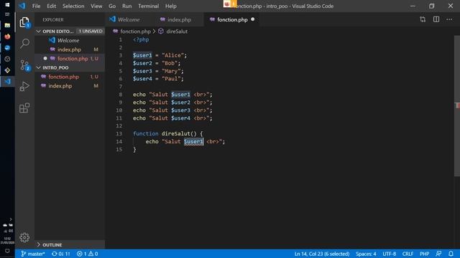Switch to the Welcome tab

pos(128,19)
